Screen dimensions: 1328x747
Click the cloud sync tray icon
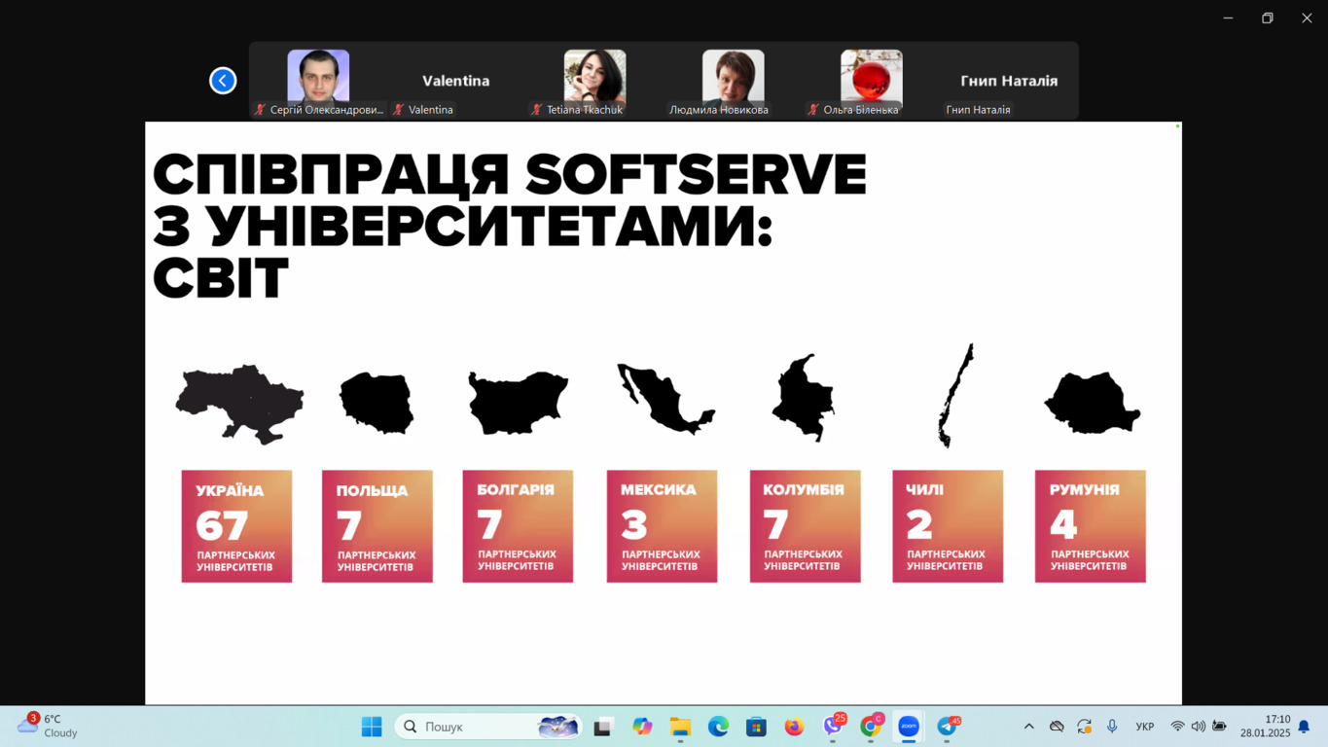1057,727
